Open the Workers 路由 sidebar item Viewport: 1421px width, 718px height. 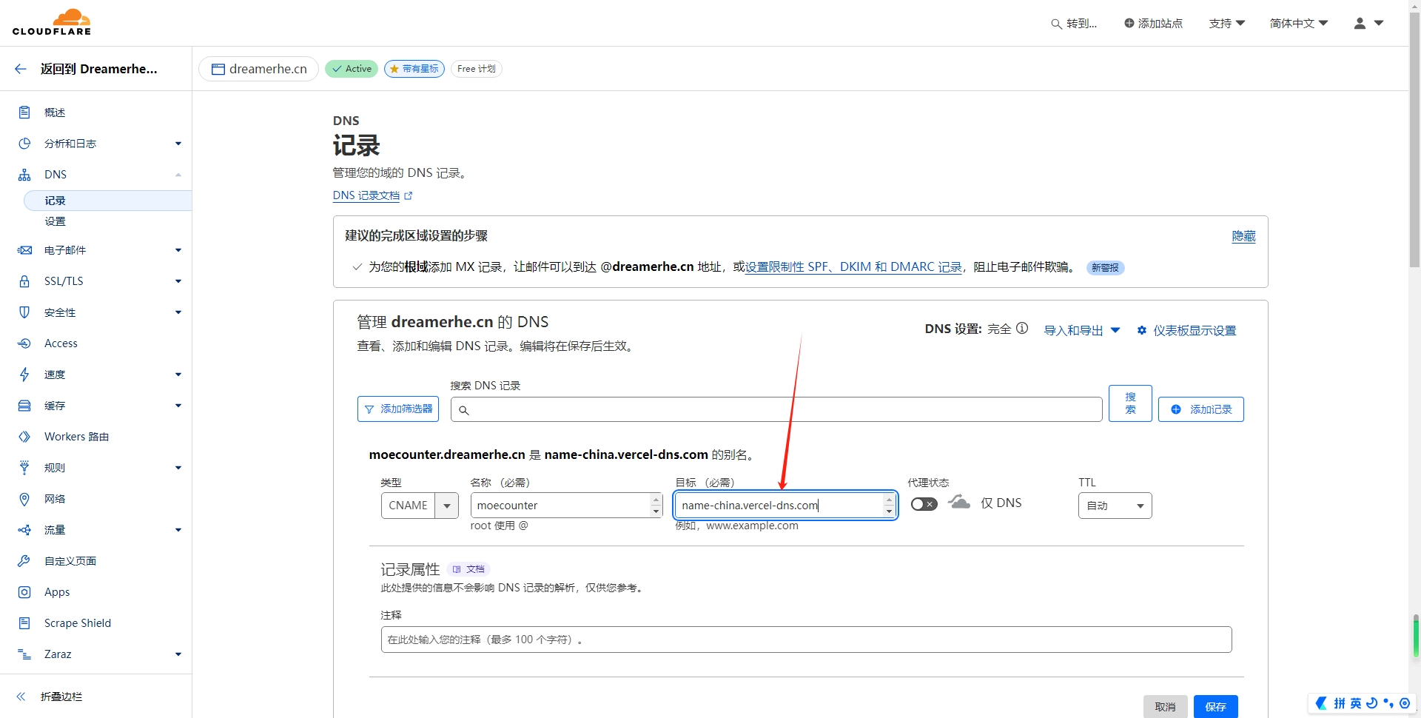coord(76,437)
